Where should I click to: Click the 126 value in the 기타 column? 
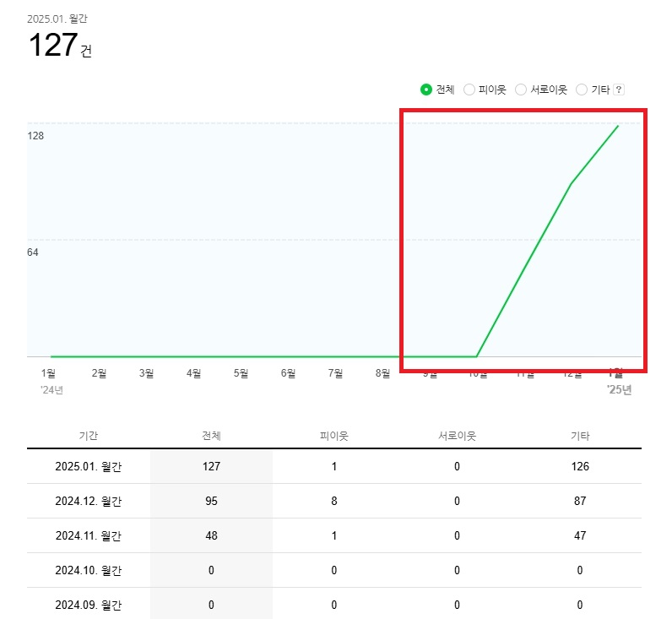coord(579,466)
